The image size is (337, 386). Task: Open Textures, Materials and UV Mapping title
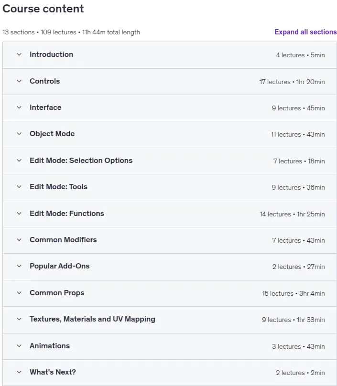pos(92,319)
